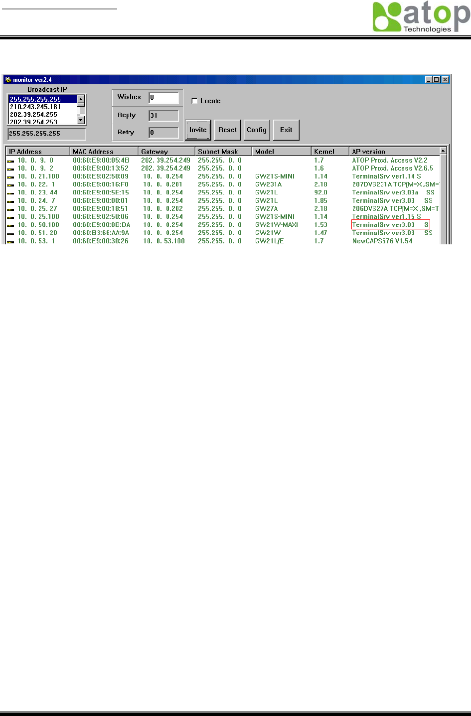Select device icon for 10.0.53.1 row
This screenshot has width=471, height=716.
point(10,241)
